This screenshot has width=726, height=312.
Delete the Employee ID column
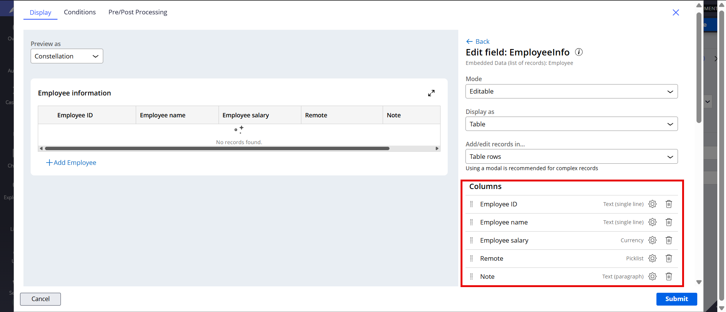[669, 204]
